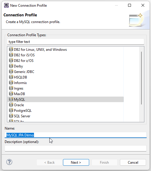
Task: Click the Cancel button
Action: click(x=133, y=162)
